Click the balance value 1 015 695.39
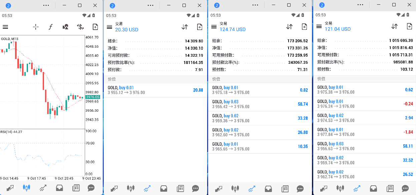The width and height of the screenshot is (416, 195). pyautogui.click(x=401, y=41)
